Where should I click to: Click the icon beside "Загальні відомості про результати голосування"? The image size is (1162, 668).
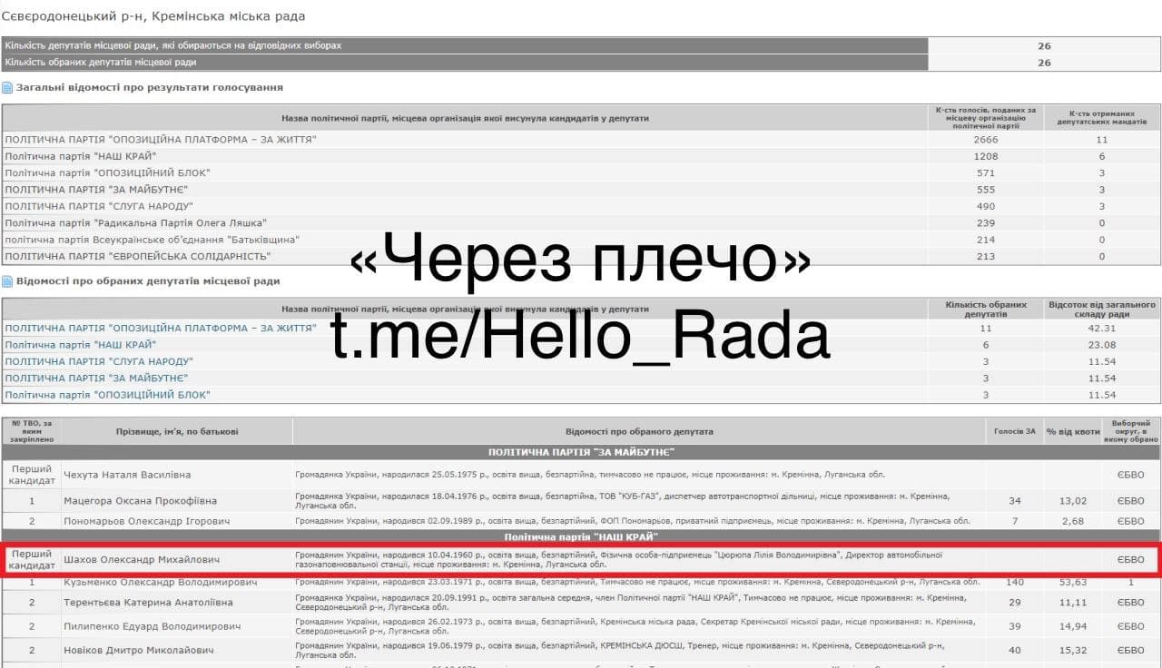[7, 88]
